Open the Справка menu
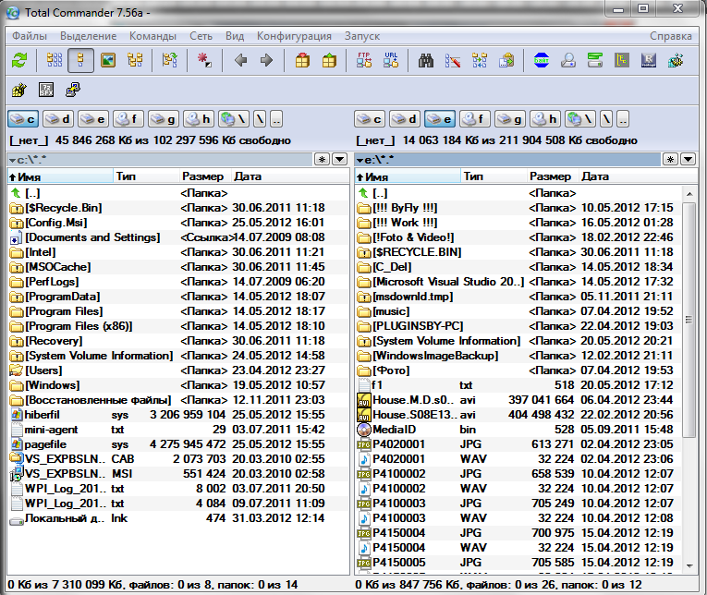 click(x=670, y=36)
